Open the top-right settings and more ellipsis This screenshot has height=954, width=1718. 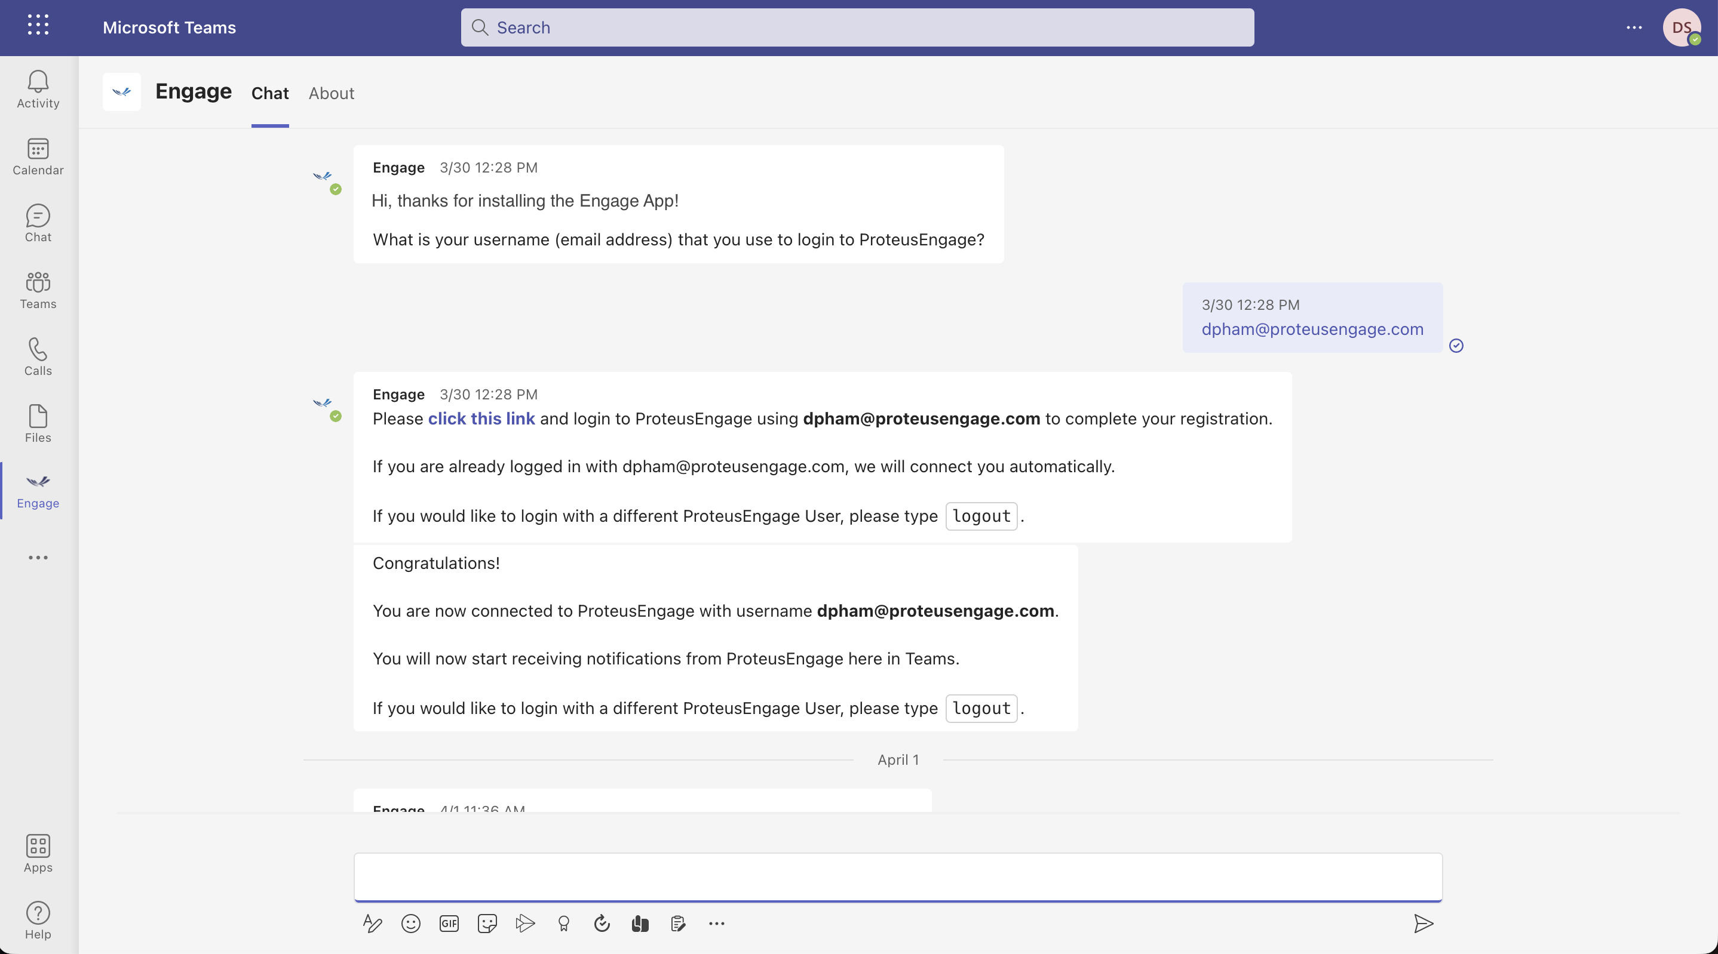pos(1634,27)
